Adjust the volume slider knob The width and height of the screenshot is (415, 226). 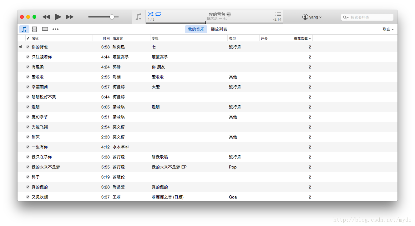[x=112, y=17]
